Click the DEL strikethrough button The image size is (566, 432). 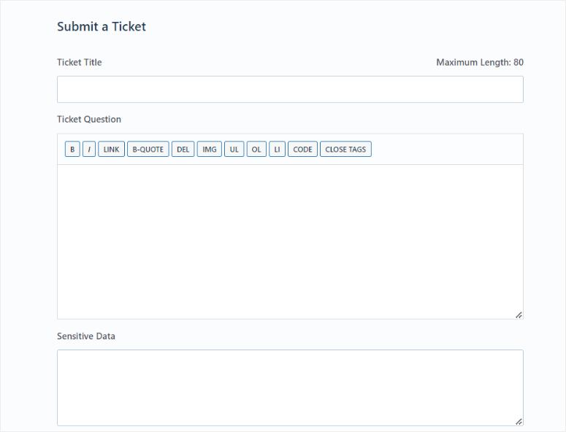tap(183, 150)
